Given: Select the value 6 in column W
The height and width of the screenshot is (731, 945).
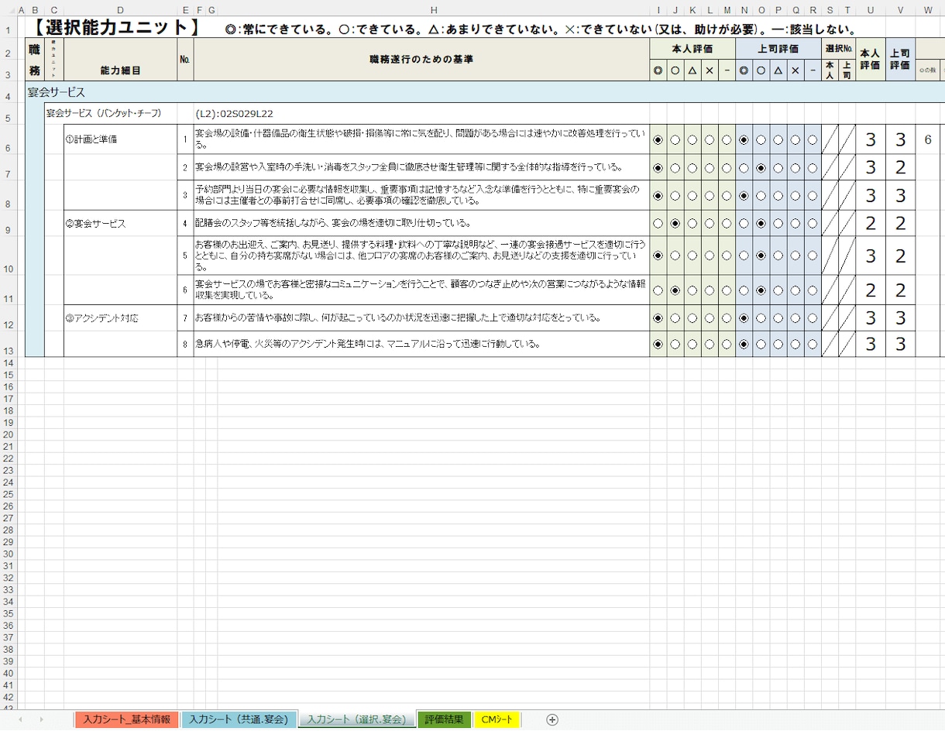Looking at the screenshot, I should pos(928,140).
